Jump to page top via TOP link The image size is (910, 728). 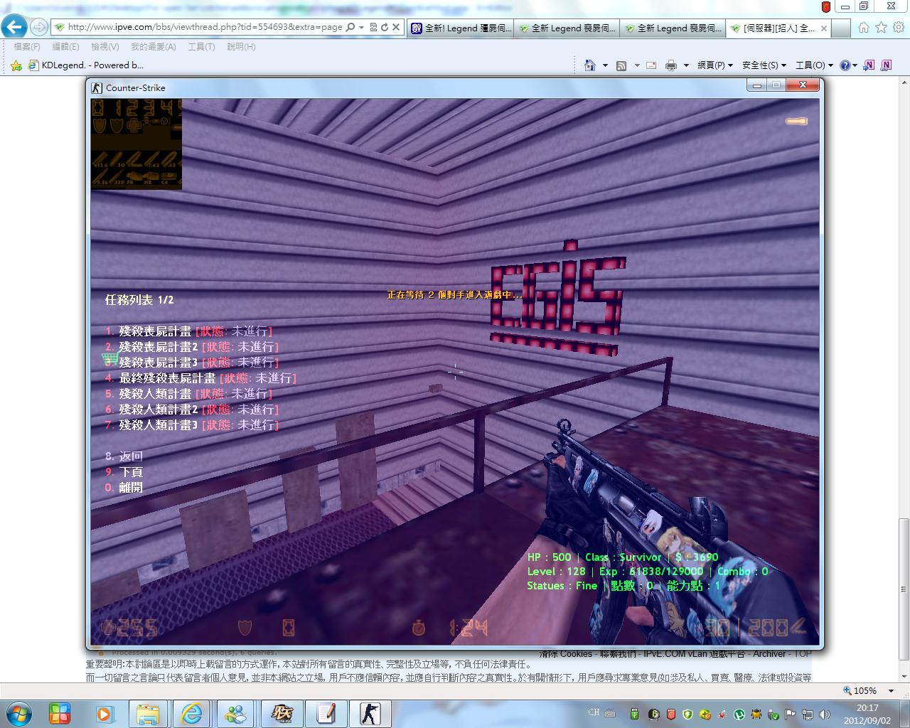[803, 653]
